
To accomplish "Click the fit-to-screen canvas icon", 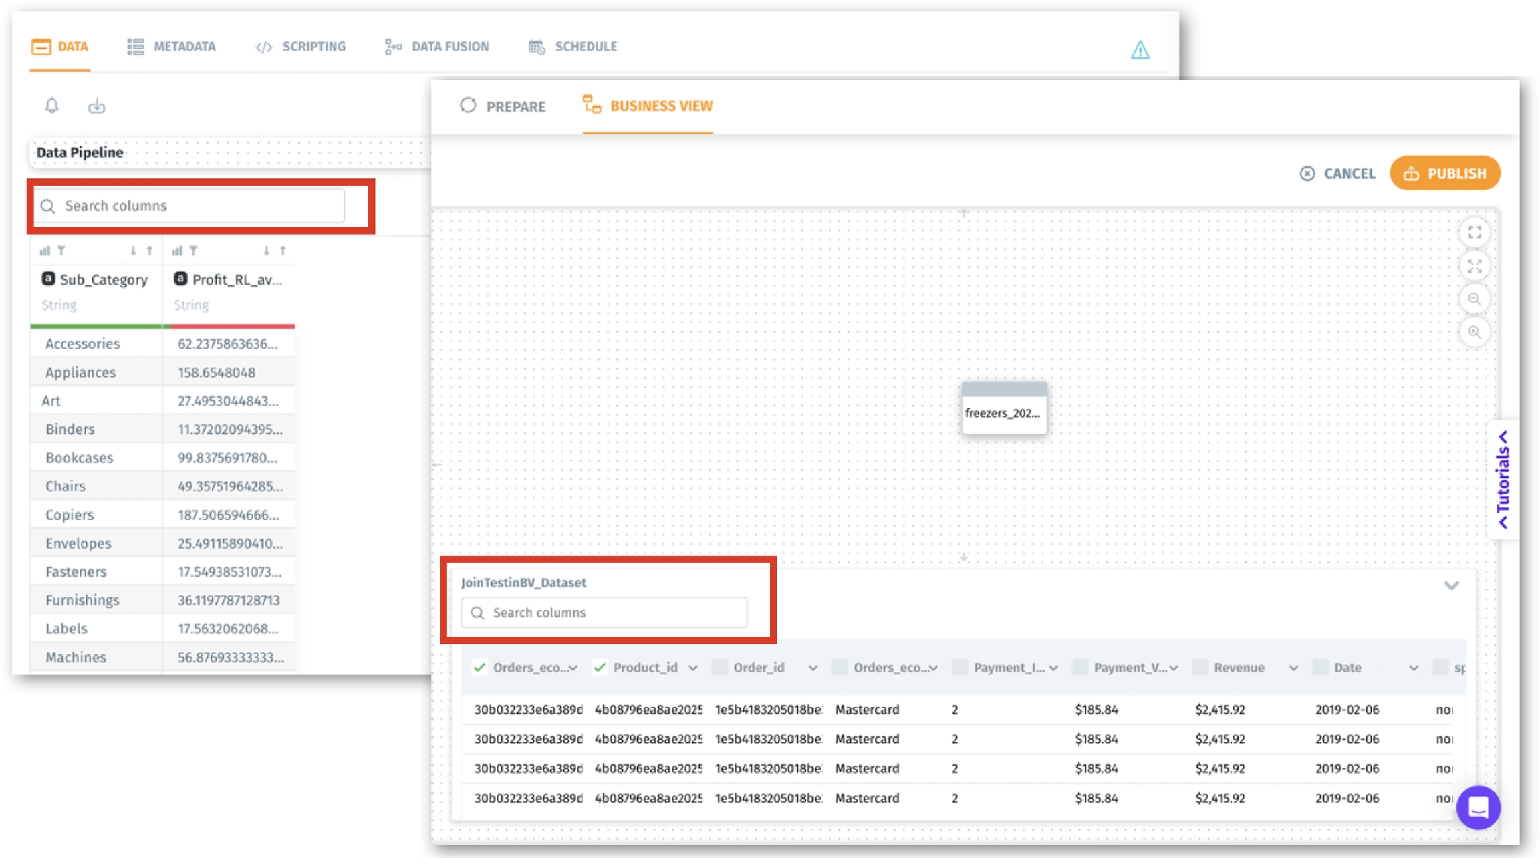I will [x=1474, y=265].
